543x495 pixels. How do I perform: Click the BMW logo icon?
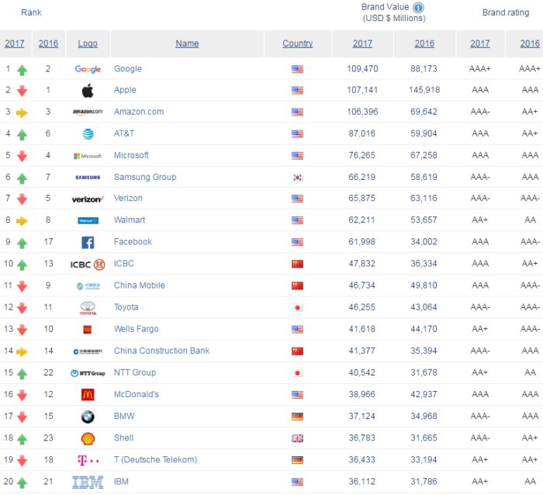(88, 417)
